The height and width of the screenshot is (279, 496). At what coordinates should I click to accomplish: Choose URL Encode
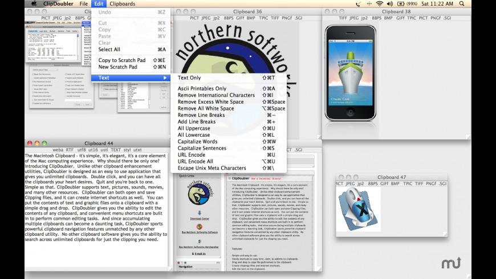pyautogui.click(x=229, y=155)
